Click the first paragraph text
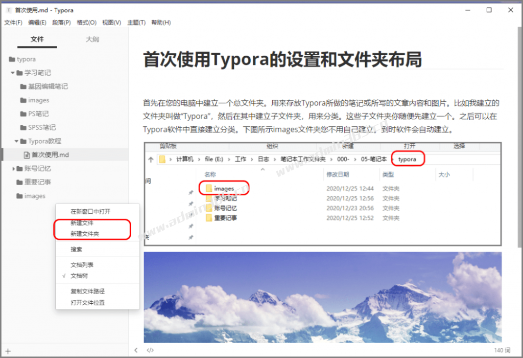Screen dimensions: 523x358 [x=321, y=116]
